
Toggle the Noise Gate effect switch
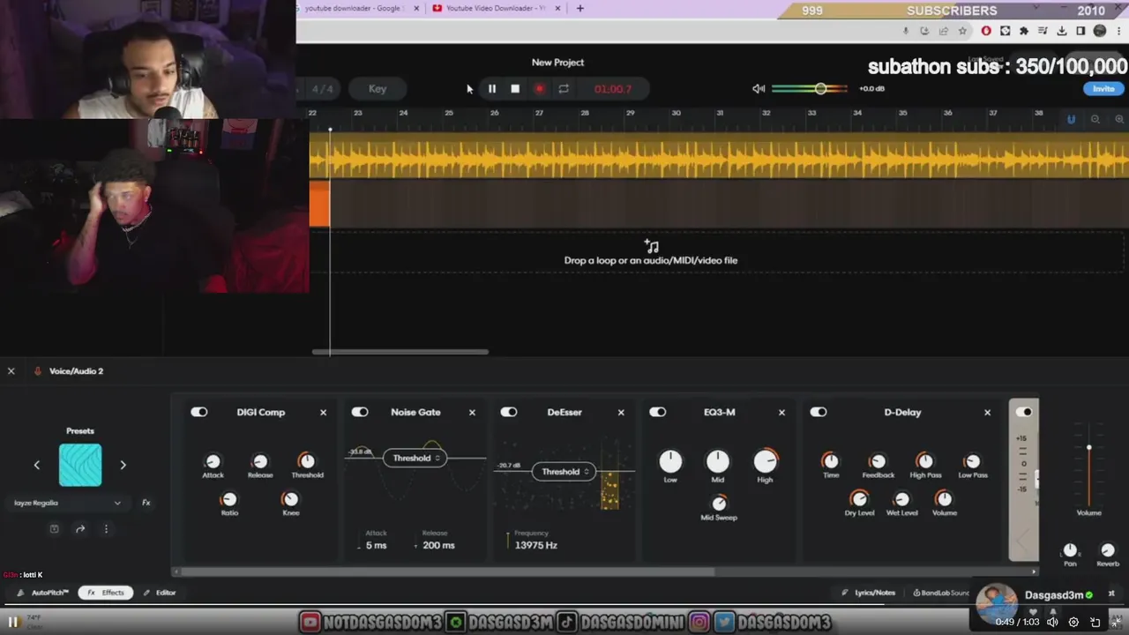(360, 412)
